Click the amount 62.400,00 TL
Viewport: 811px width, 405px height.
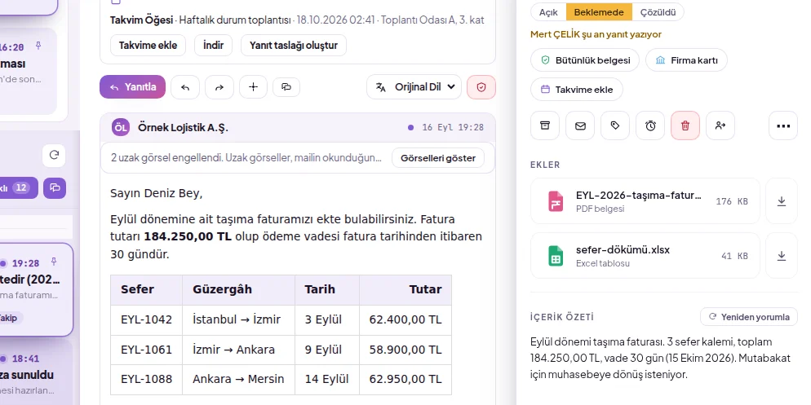pos(405,319)
